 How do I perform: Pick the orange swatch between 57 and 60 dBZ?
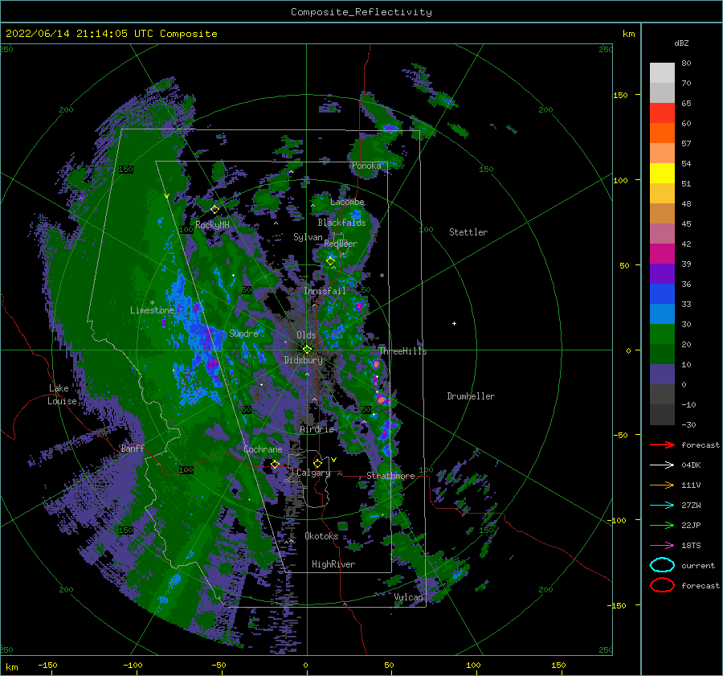click(x=662, y=133)
